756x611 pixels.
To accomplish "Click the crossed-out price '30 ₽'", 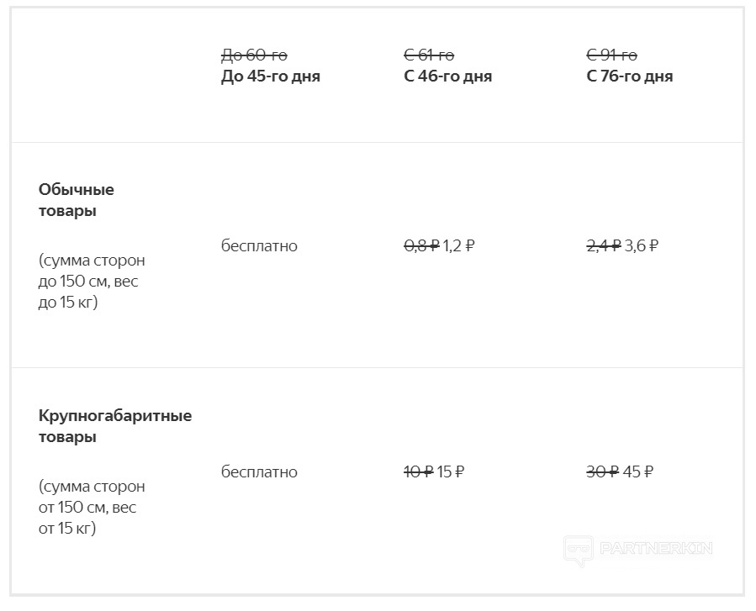I will click(x=602, y=472).
